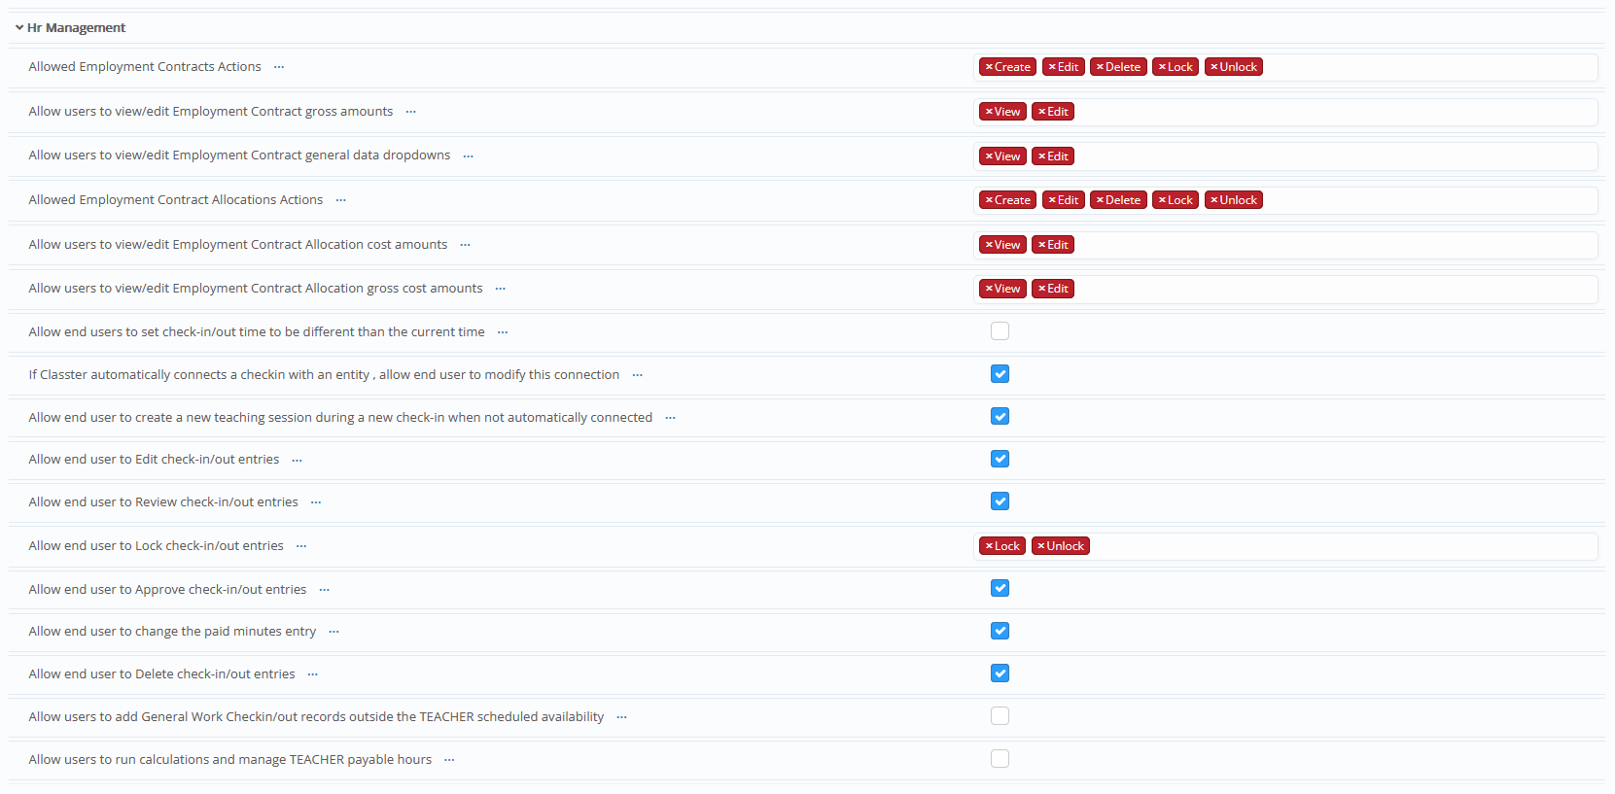Remove the Lock tag from Lock check-in/out entries
This screenshot has height=794, width=1615.
coord(989,546)
